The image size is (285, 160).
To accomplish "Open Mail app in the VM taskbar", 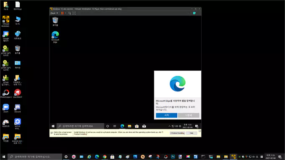I will point(144,126).
